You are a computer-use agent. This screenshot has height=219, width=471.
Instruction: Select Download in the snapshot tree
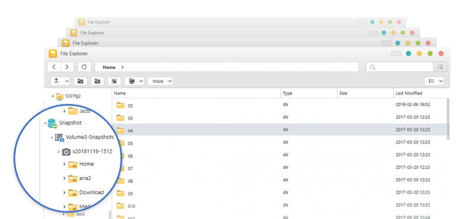91,192
